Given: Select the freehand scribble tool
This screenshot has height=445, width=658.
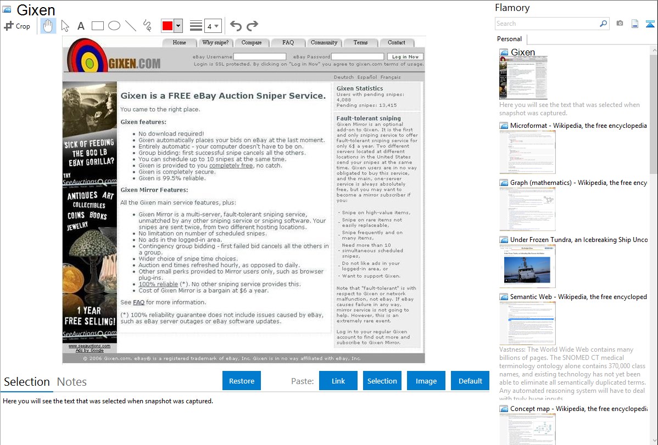Looking at the screenshot, I should pyautogui.click(x=147, y=26).
